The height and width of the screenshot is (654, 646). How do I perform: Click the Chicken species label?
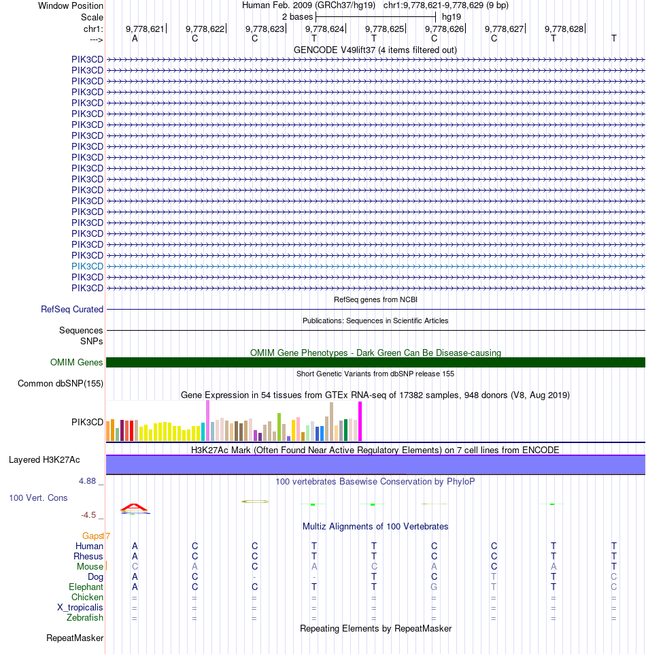coord(87,598)
